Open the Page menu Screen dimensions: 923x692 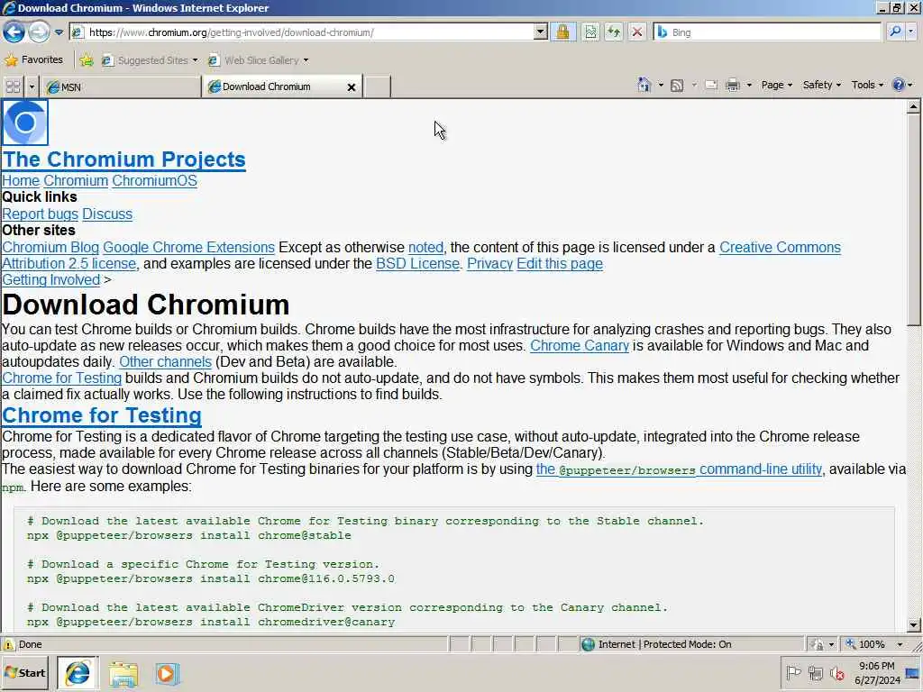pos(776,85)
